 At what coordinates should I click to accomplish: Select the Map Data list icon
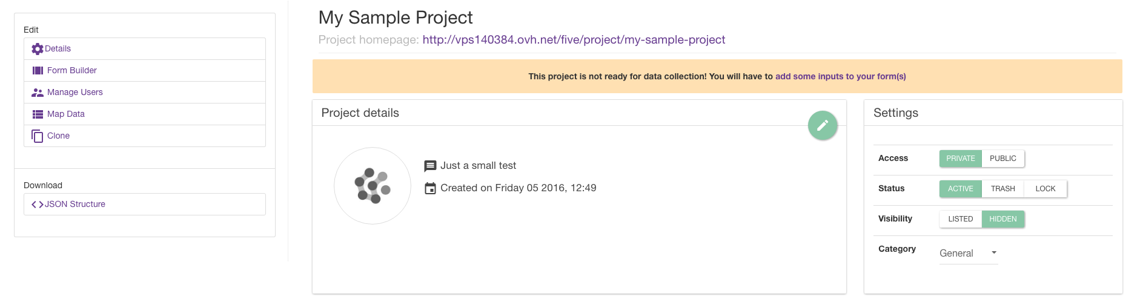[38, 114]
